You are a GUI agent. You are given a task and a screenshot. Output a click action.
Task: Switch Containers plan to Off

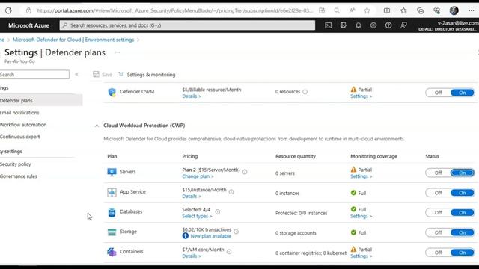pyautogui.click(x=438, y=253)
